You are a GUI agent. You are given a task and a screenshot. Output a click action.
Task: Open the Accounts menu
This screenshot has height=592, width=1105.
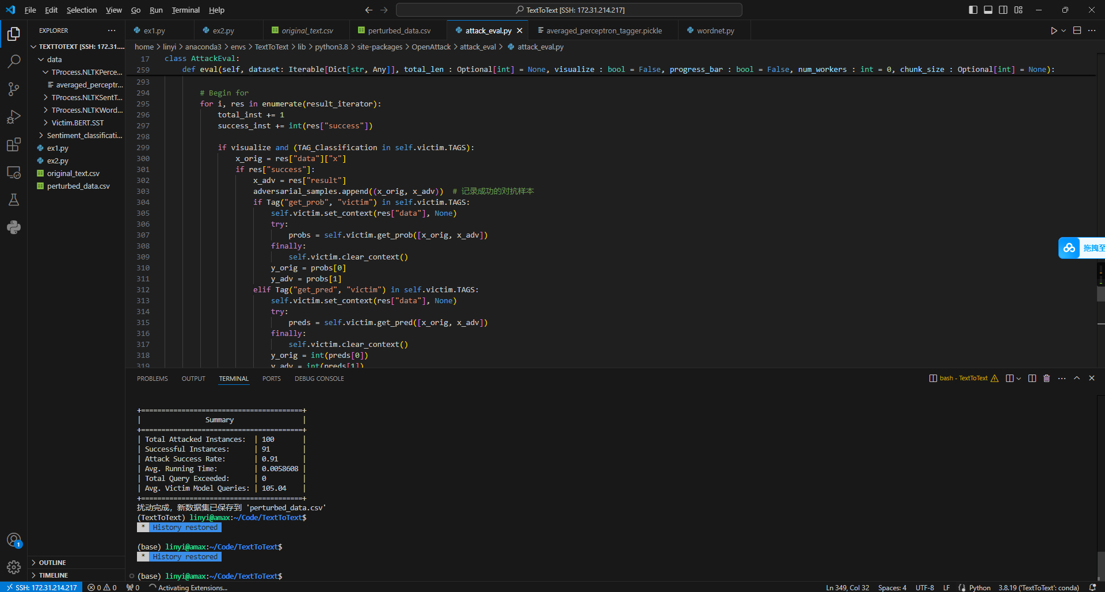click(x=14, y=540)
